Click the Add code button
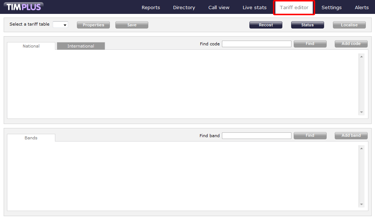This screenshot has height=222, width=375. (x=351, y=44)
